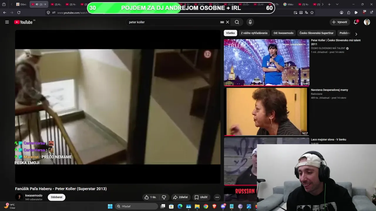
Task: Subscribe using the Odoberať button
Action: [56, 197]
